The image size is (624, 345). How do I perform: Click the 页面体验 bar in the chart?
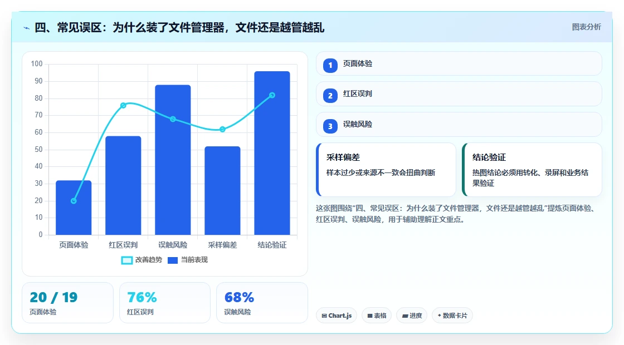[x=74, y=208]
